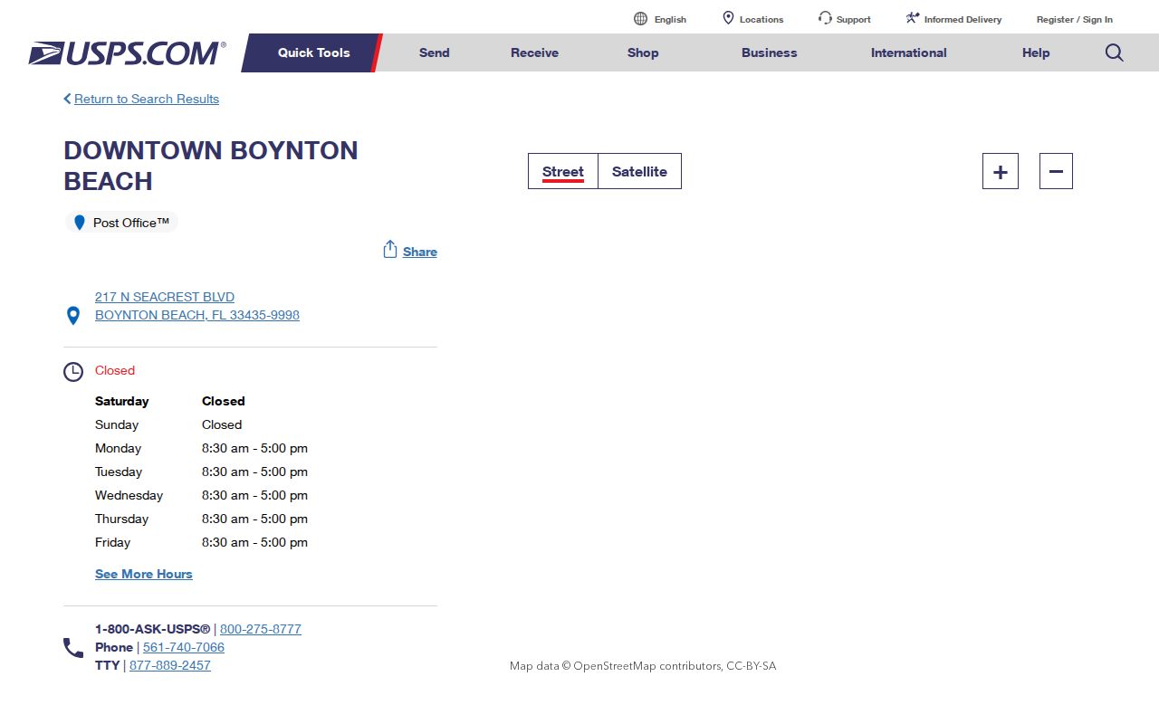This screenshot has width=1159, height=724.
Task: Zoom out the map with minus button
Action: click(1056, 171)
